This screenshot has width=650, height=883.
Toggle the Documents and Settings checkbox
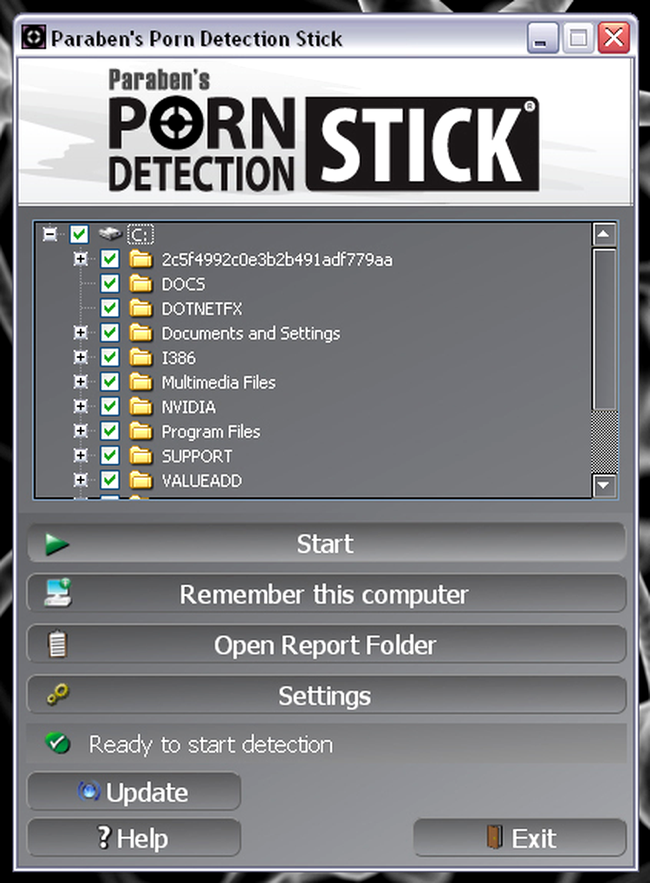click(x=110, y=333)
